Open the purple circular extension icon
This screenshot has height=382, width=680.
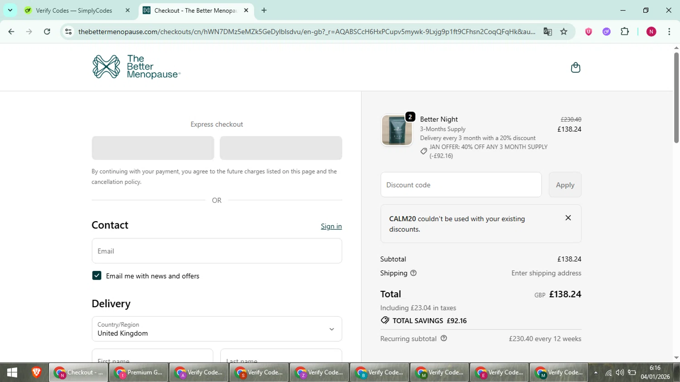pos(607,32)
